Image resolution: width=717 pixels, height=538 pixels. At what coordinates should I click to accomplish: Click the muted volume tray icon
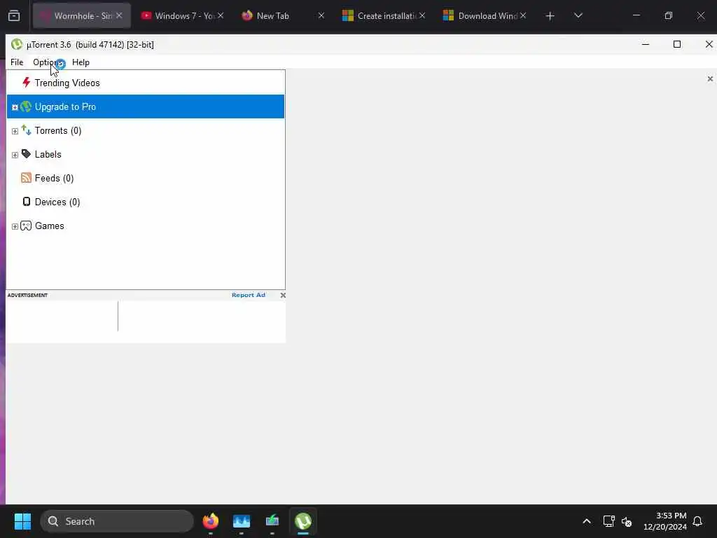[x=627, y=521]
